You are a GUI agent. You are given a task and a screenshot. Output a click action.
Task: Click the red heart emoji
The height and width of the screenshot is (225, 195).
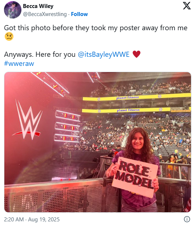click(137, 54)
